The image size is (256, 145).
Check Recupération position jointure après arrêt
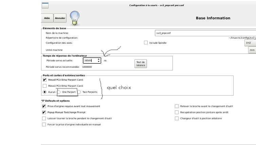coord(177,112)
